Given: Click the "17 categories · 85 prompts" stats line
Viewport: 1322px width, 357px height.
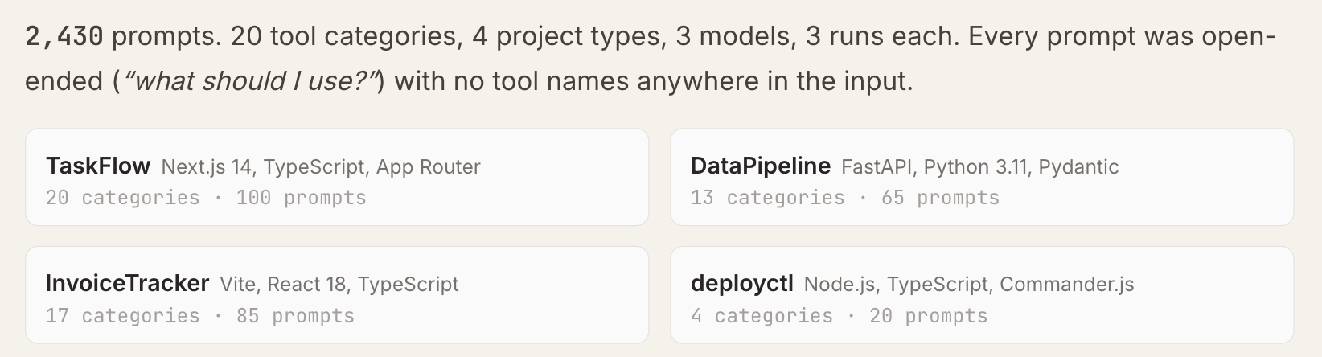Looking at the screenshot, I should pos(199,316).
